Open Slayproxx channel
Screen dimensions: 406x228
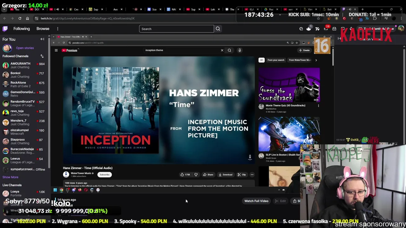[x=24, y=141]
